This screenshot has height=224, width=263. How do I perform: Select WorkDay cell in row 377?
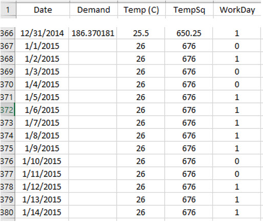[237, 174]
